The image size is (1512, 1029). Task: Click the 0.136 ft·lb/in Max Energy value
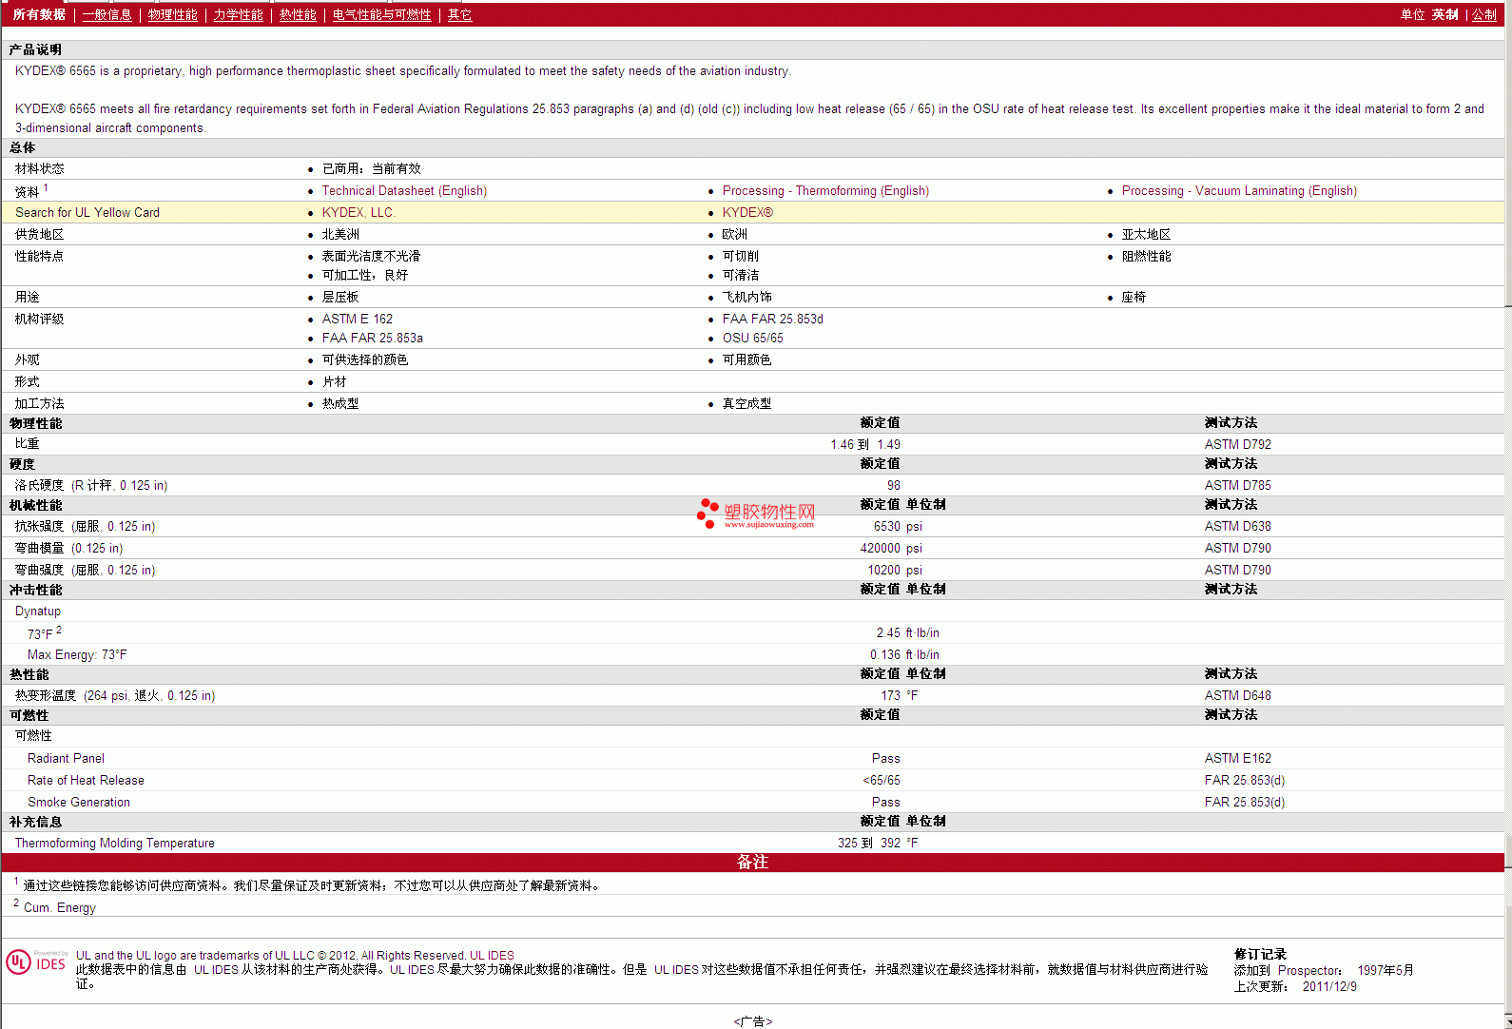tap(904, 654)
